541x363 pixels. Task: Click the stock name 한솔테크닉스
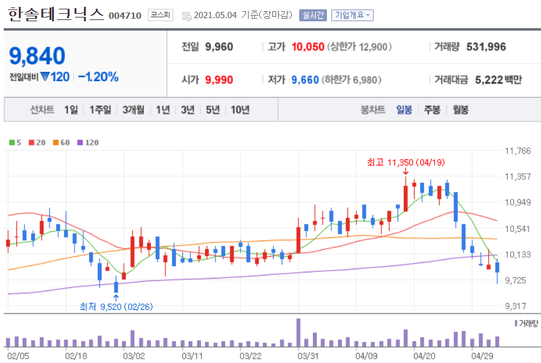pos(56,14)
